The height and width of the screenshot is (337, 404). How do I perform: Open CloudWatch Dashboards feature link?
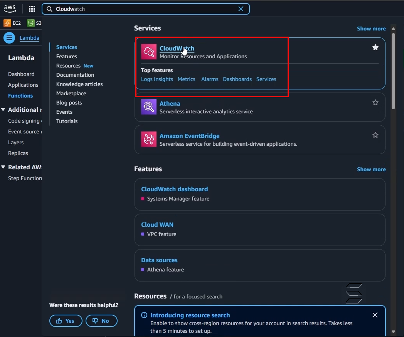coord(237,79)
